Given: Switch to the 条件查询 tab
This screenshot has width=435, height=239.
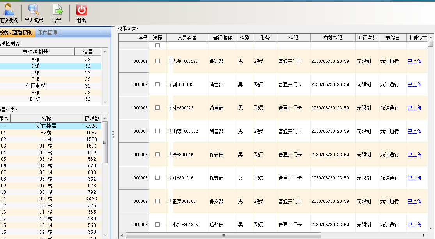Looking at the screenshot, I should tap(48, 32).
